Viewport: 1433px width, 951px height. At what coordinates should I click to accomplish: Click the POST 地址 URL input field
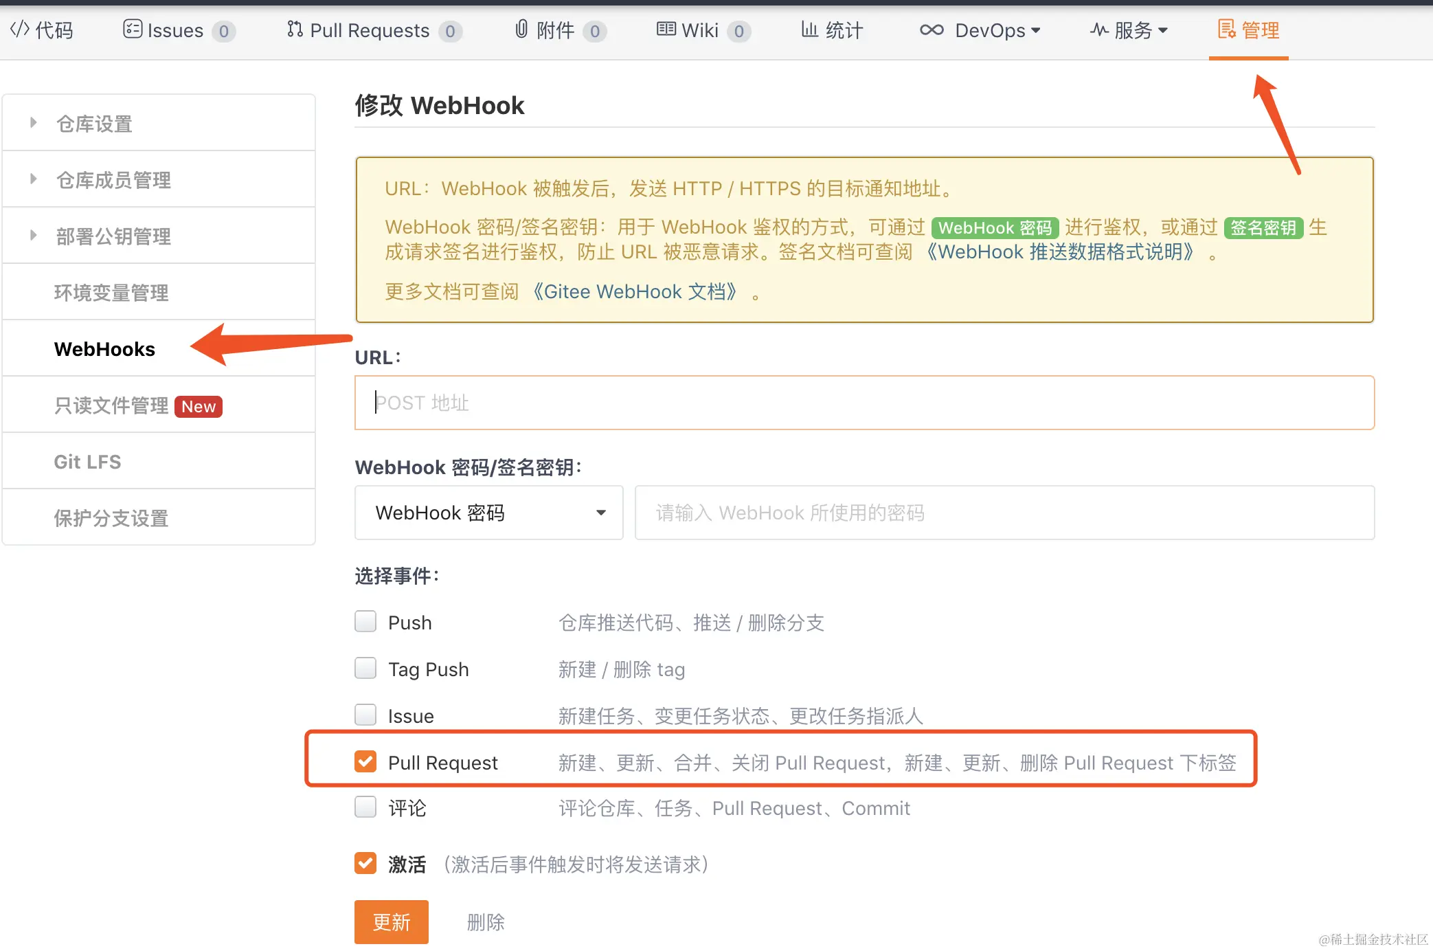(864, 403)
